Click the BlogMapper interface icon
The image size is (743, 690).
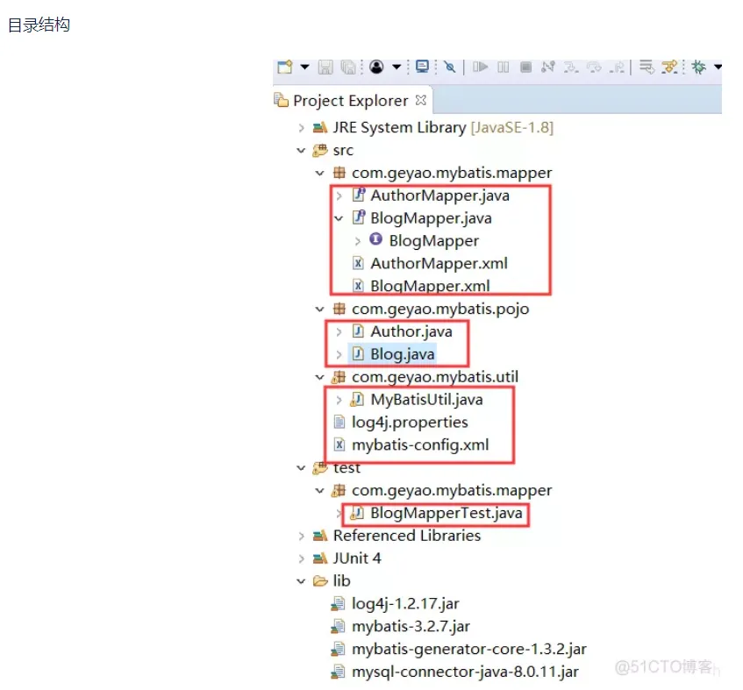pos(376,239)
